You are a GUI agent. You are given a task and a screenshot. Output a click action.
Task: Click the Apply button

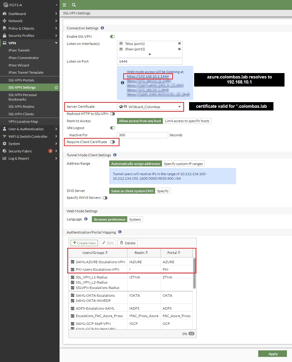[273, 354]
